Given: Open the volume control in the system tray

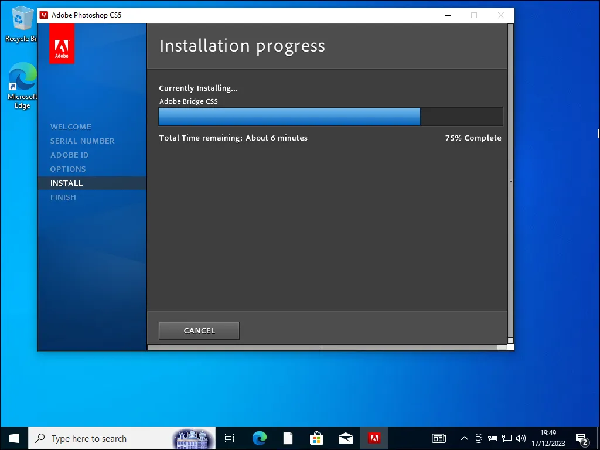Looking at the screenshot, I should point(521,438).
